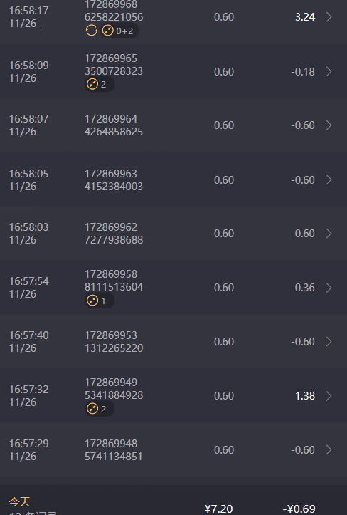Open the chevron next to -0.36
This screenshot has width=347, height=515.
[329, 288]
